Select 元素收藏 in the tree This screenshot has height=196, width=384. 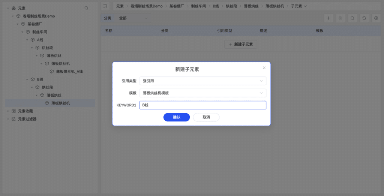pyautogui.click(x=25, y=111)
